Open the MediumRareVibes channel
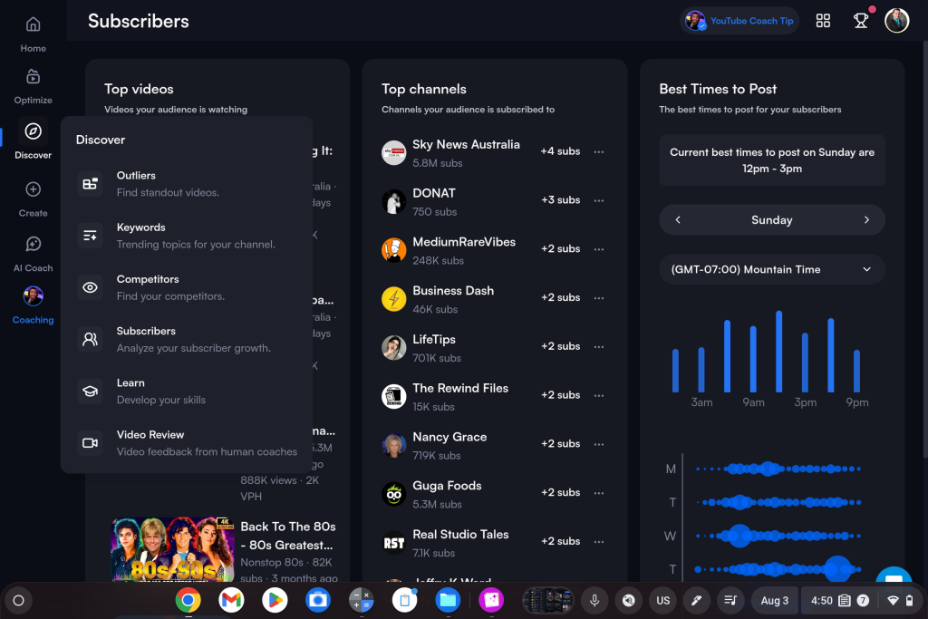928x619 pixels. pyautogui.click(x=464, y=242)
